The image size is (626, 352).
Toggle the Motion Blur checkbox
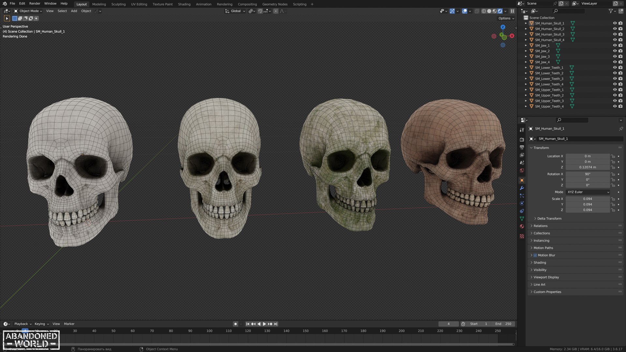pyautogui.click(x=535, y=255)
